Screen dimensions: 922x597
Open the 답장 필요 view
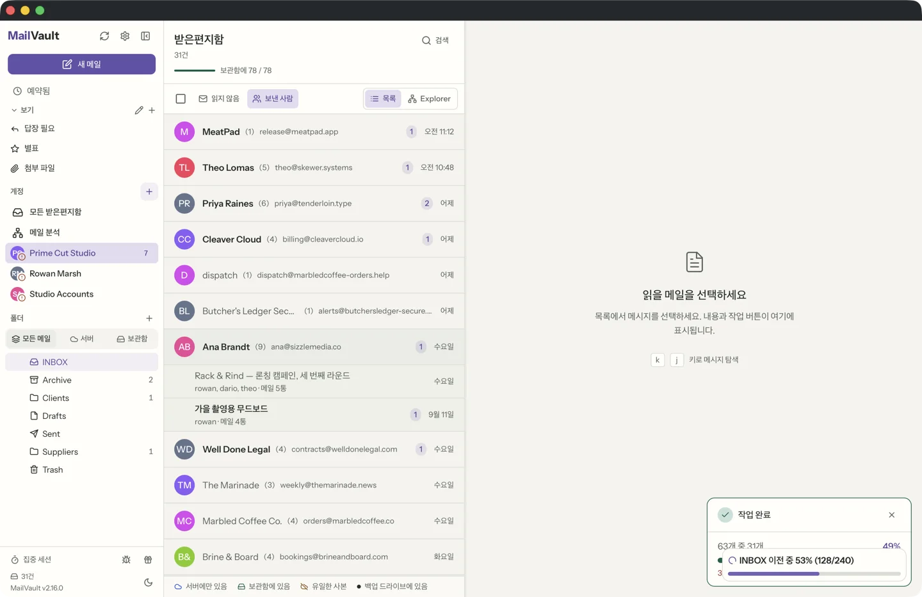82,129
